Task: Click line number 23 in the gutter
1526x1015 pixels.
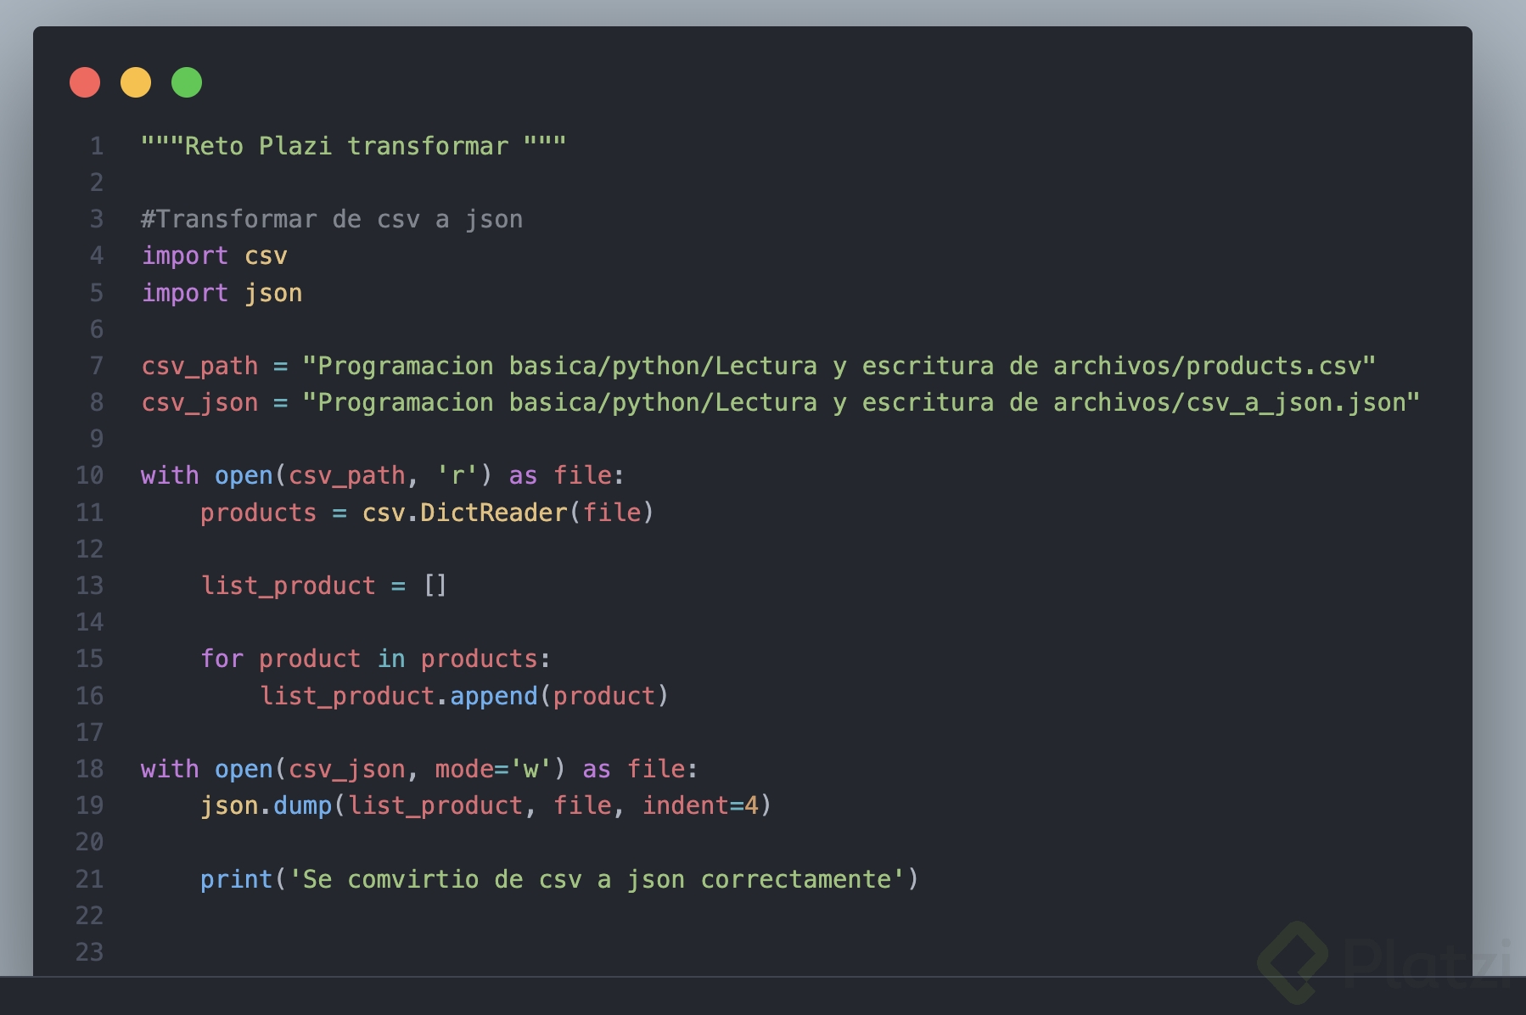Action: pos(90,952)
